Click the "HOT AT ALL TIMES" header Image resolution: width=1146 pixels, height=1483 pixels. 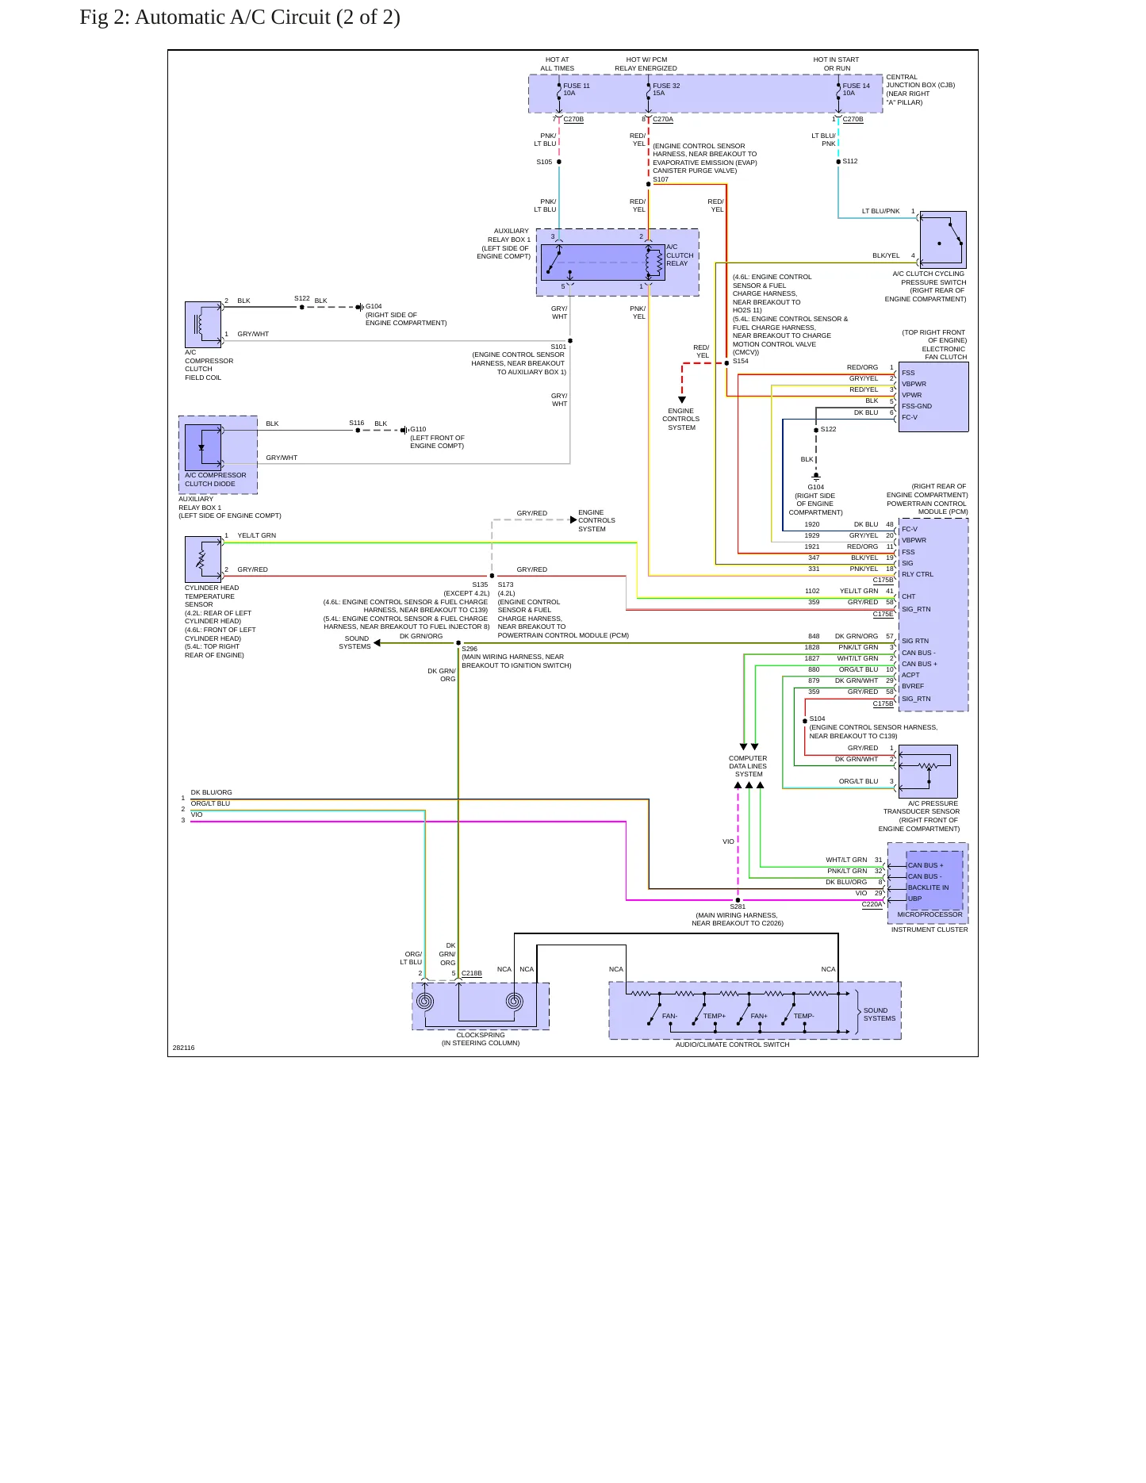558,64
